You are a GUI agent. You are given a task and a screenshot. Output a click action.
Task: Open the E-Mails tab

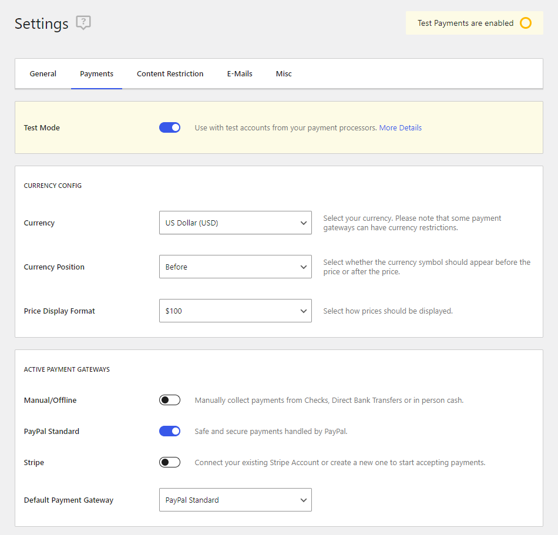240,73
